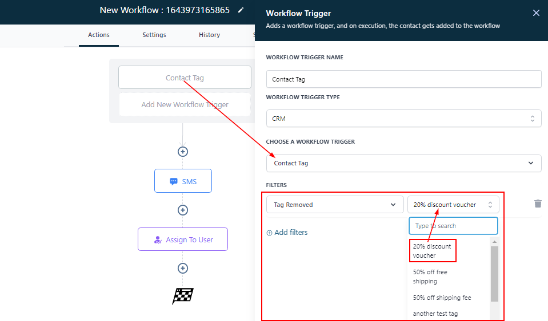548x321 pixels.
Task: Open the Actions tab
Action: 99,35
